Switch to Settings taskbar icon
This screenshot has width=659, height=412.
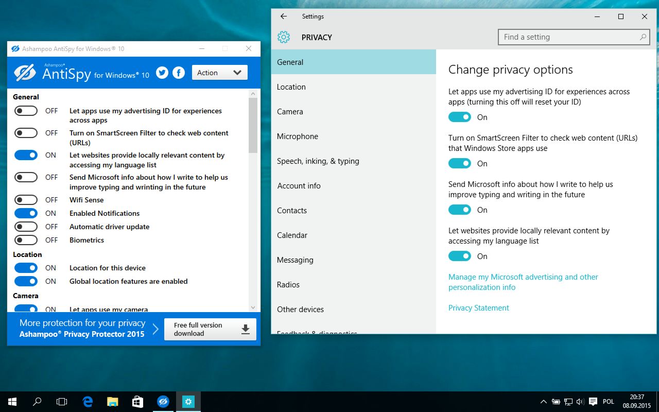188,402
